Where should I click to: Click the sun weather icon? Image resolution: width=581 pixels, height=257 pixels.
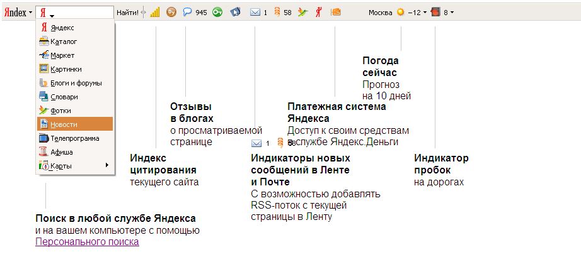click(400, 12)
